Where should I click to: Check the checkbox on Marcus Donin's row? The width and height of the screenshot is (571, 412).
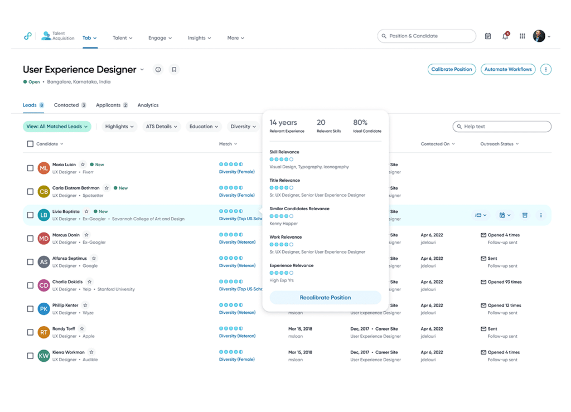click(30, 238)
